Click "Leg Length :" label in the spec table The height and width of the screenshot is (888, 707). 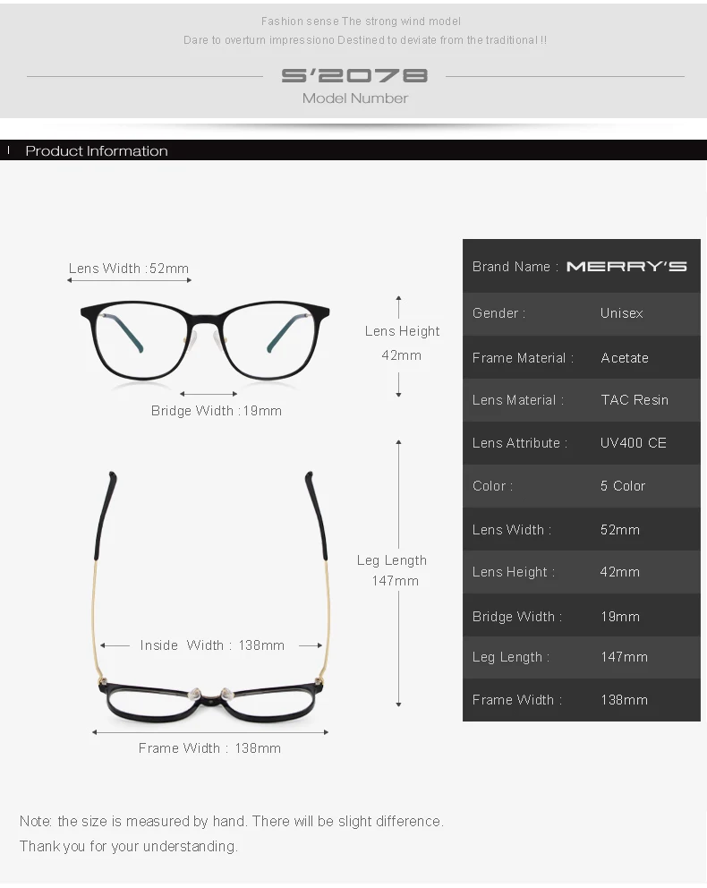(511, 657)
